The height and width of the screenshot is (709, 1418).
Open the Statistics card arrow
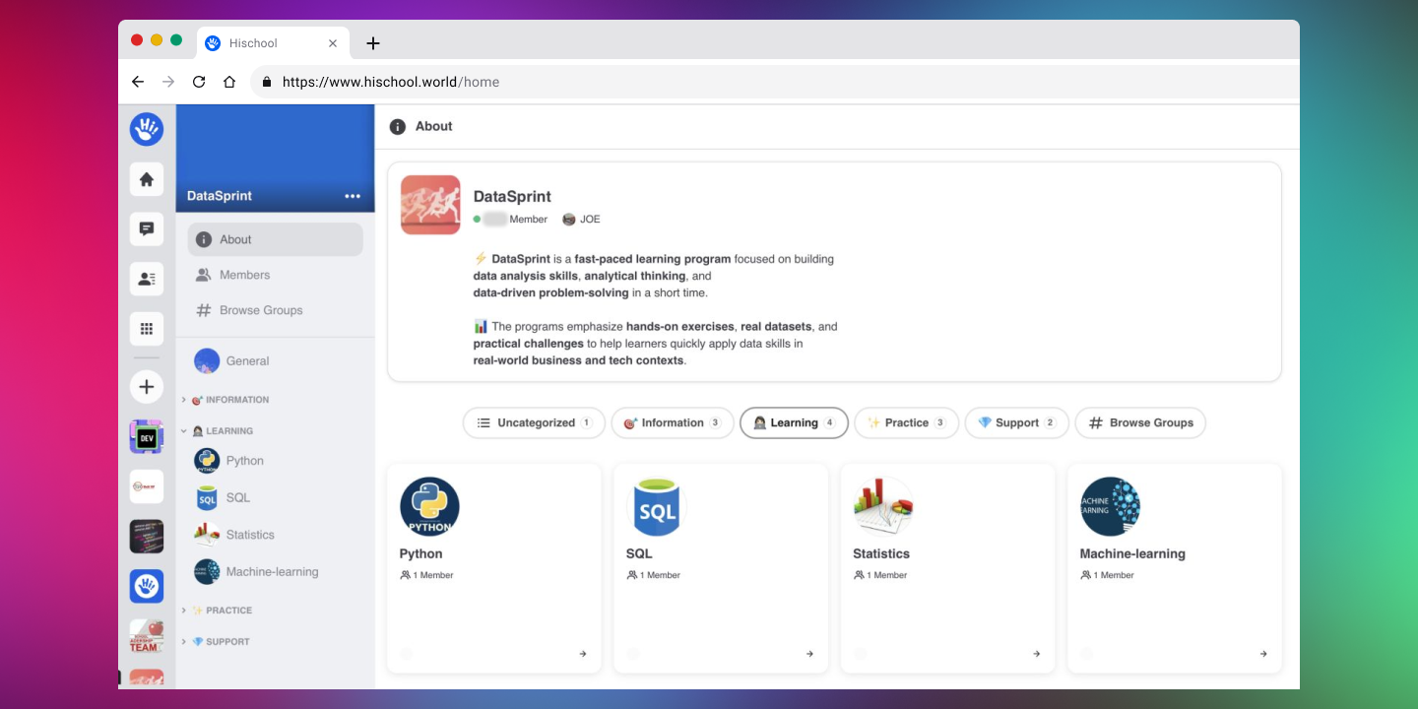click(x=1036, y=654)
